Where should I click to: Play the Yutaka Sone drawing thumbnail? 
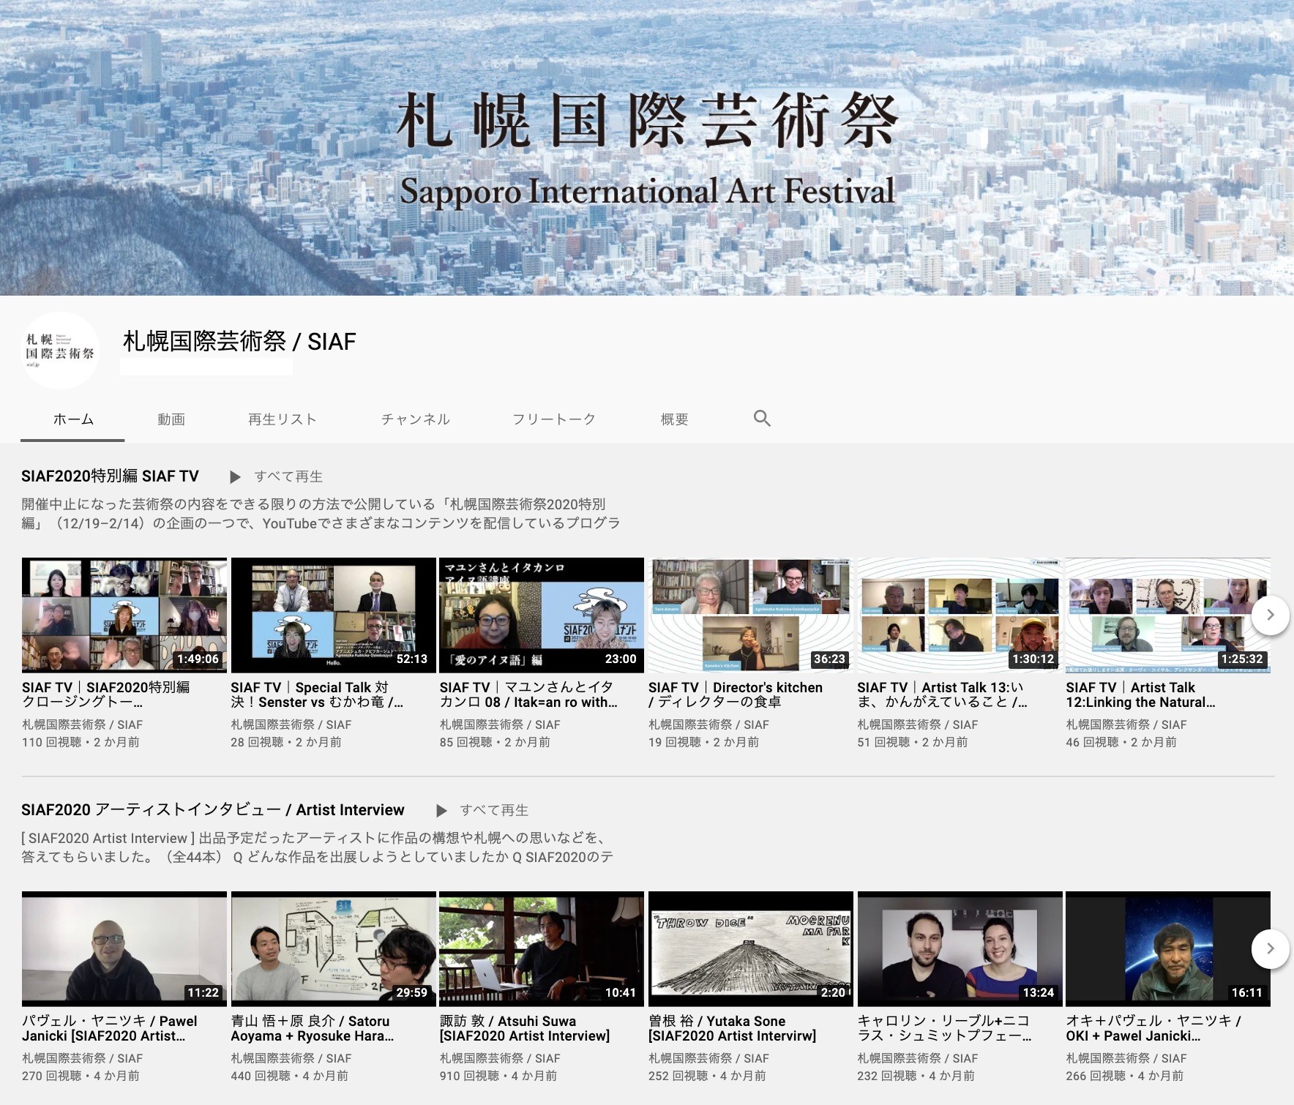pyautogui.click(x=750, y=948)
